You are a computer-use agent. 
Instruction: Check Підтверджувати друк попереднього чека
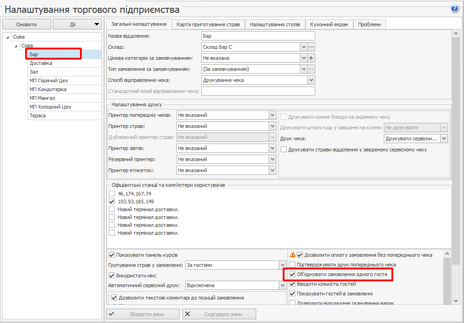(x=292, y=265)
